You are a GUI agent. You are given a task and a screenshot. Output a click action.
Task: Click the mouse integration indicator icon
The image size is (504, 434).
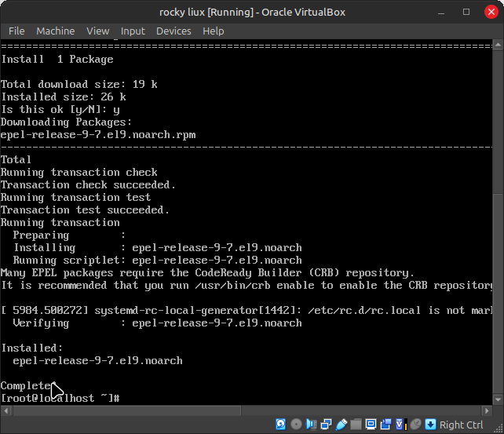415,425
